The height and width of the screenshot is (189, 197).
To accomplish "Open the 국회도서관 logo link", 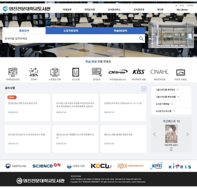I will [x=76, y=166].
